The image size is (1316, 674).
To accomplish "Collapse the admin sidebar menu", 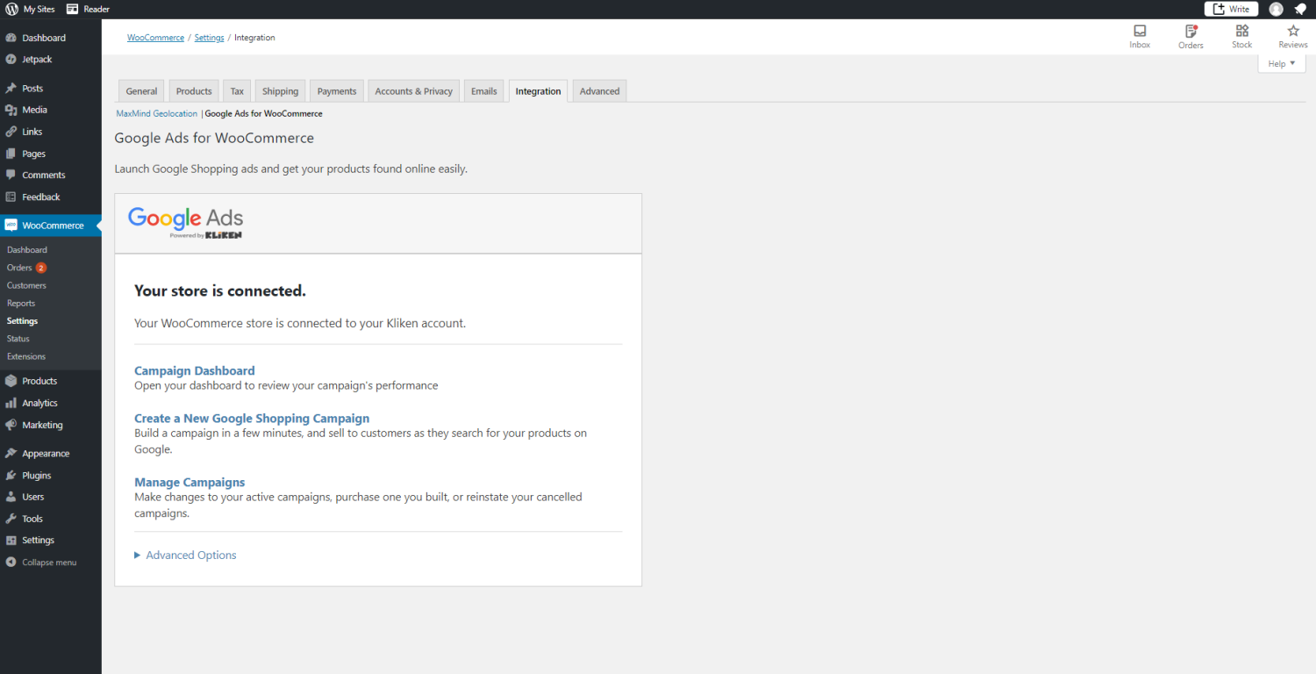I will (48, 562).
